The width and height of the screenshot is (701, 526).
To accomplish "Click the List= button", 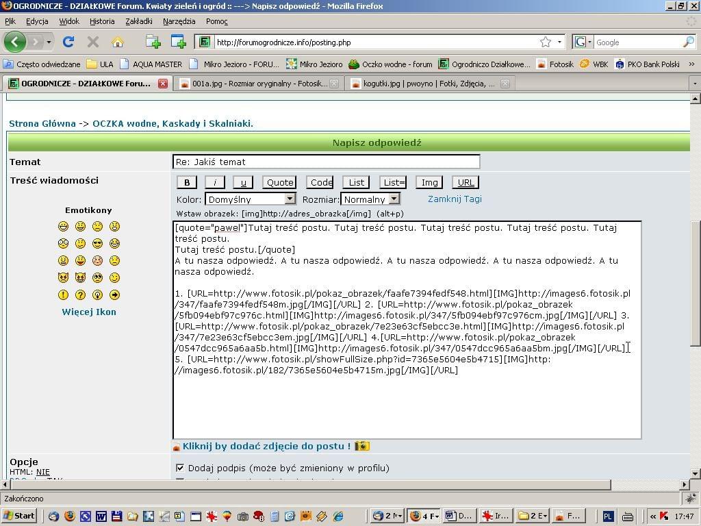I will pos(394,182).
